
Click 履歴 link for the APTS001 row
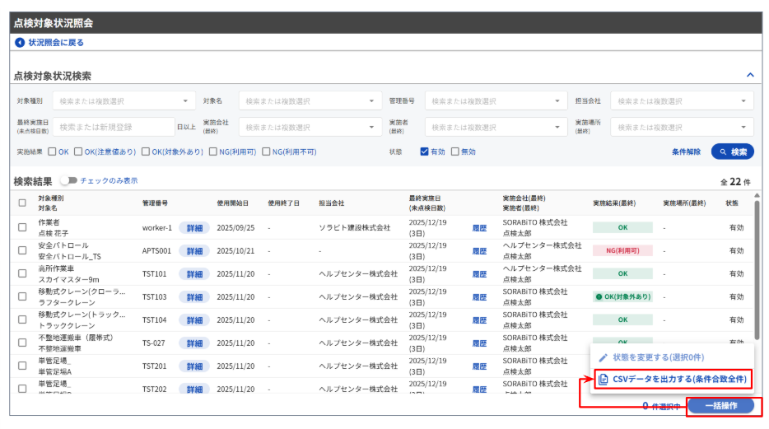tap(479, 251)
